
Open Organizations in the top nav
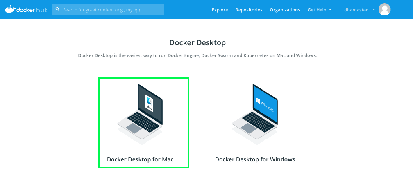coord(285,10)
